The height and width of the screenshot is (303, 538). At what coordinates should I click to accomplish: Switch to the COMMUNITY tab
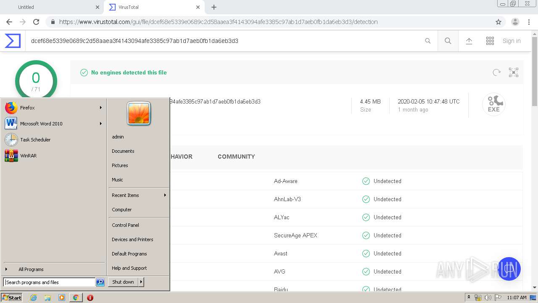pos(236,157)
